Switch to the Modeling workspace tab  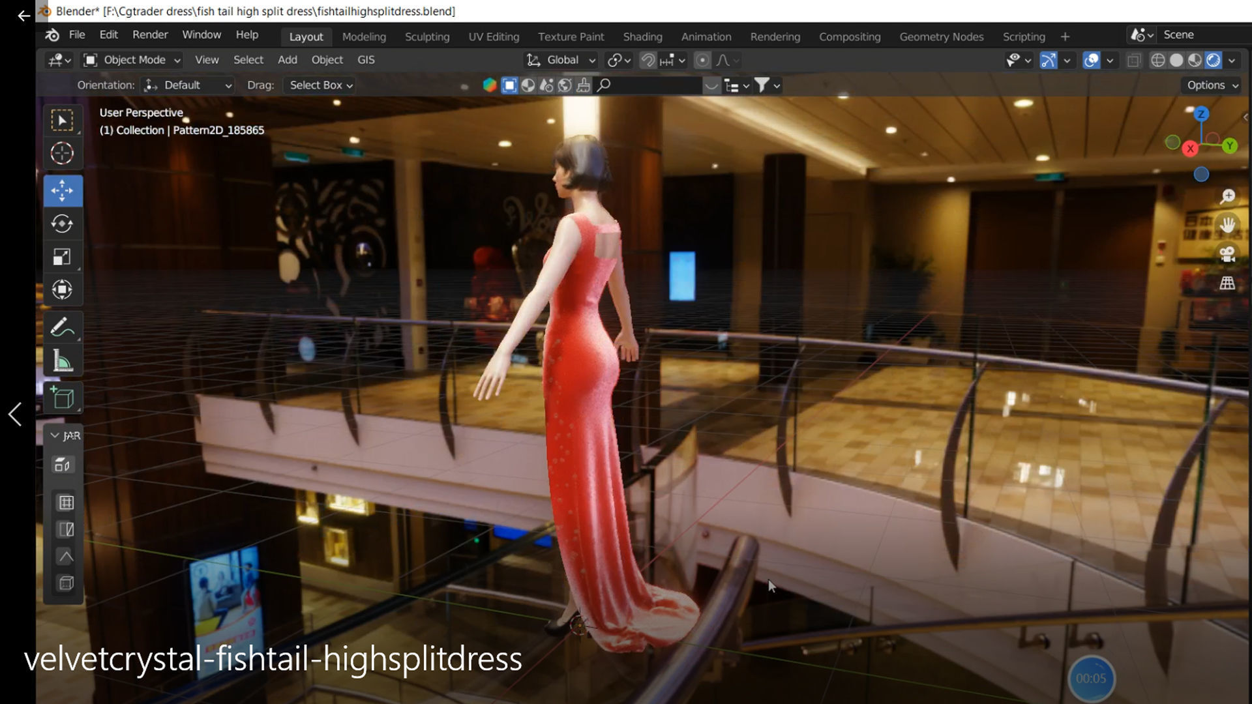coord(364,37)
